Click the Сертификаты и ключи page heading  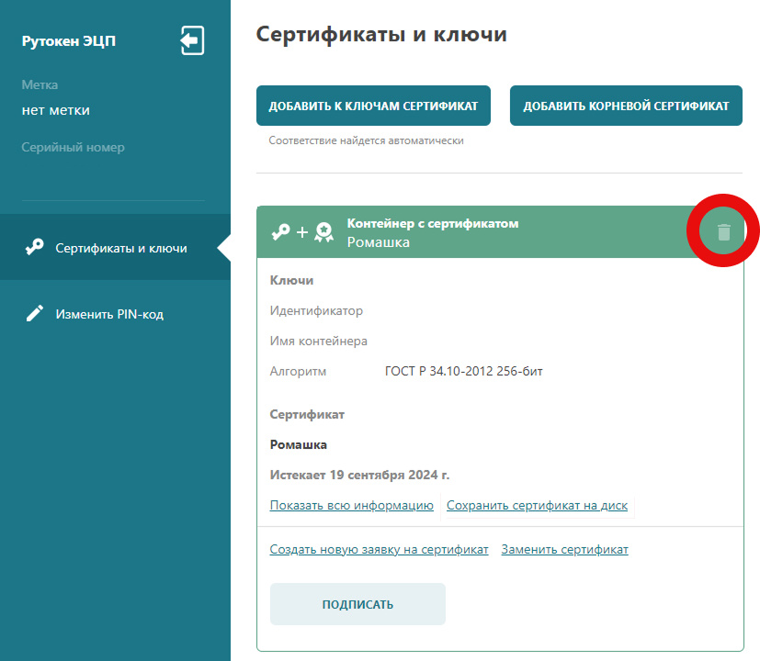(381, 34)
